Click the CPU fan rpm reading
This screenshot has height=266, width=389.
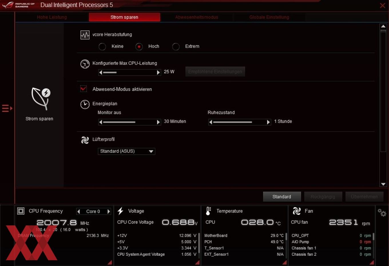coord(350,223)
